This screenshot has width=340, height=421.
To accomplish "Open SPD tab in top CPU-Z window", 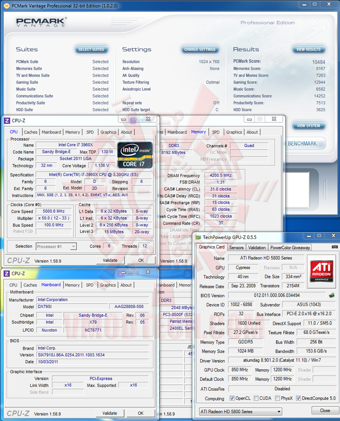I will [x=90, y=132].
